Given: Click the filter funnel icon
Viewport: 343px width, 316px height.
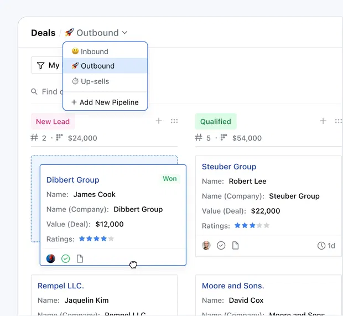Looking at the screenshot, I should point(40,65).
